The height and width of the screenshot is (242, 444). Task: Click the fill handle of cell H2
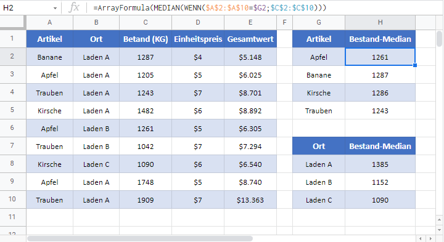point(415,65)
